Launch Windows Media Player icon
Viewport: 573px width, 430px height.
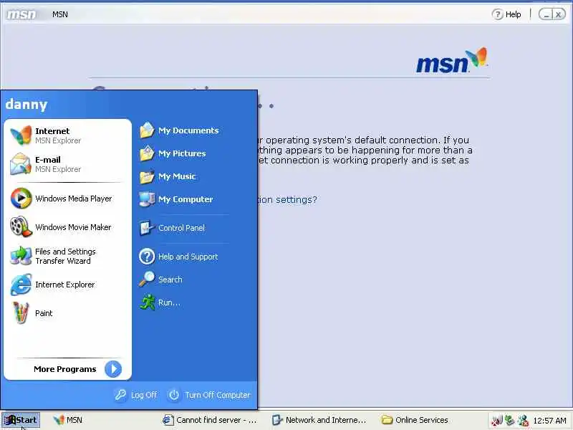pos(21,199)
